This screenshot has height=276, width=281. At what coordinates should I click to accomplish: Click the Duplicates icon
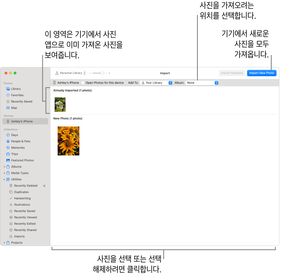(11, 192)
